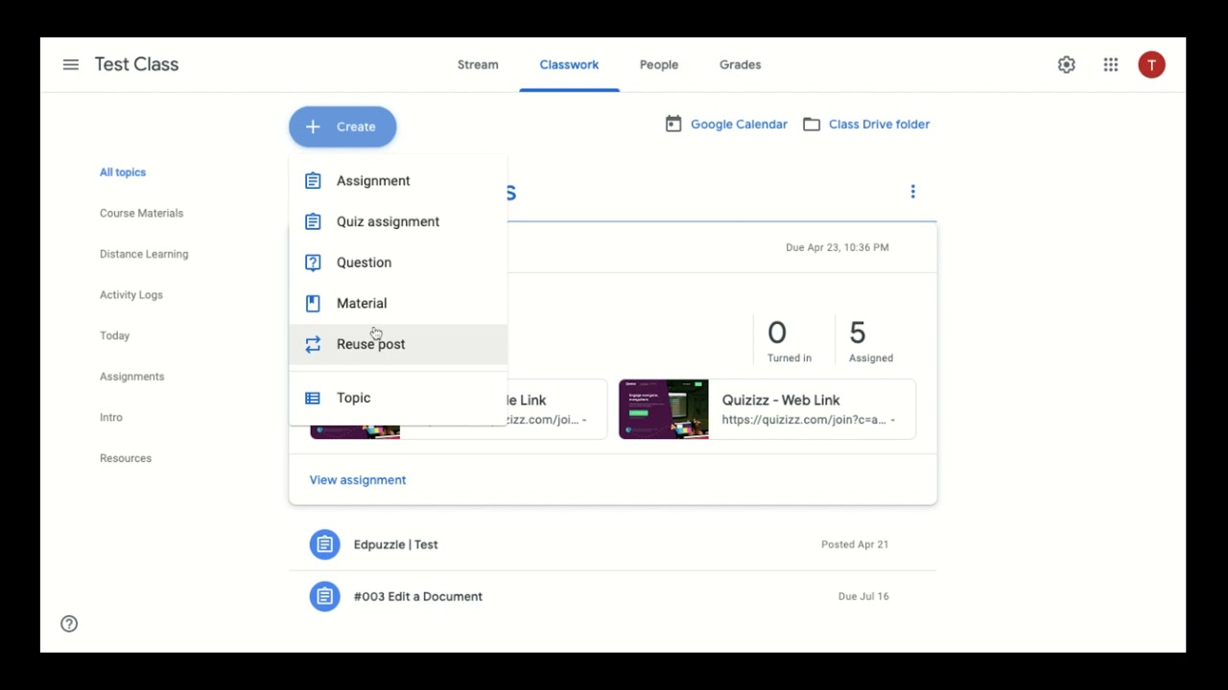Filter by Intro topic

click(111, 418)
